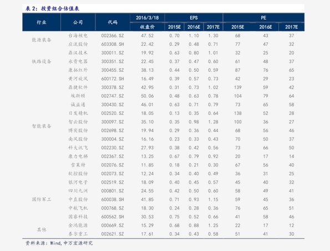The height and width of the screenshot is (251, 330).
Task: Click the source note Wind,申万宏源研究
Action: click(x=71, y=243)
